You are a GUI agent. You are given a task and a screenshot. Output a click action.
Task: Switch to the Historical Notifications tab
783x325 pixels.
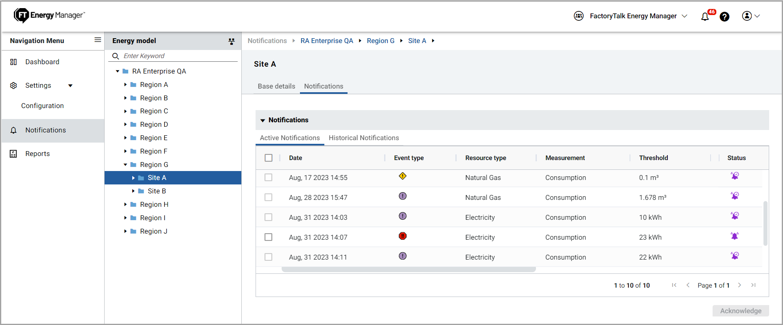pos(364,138)
